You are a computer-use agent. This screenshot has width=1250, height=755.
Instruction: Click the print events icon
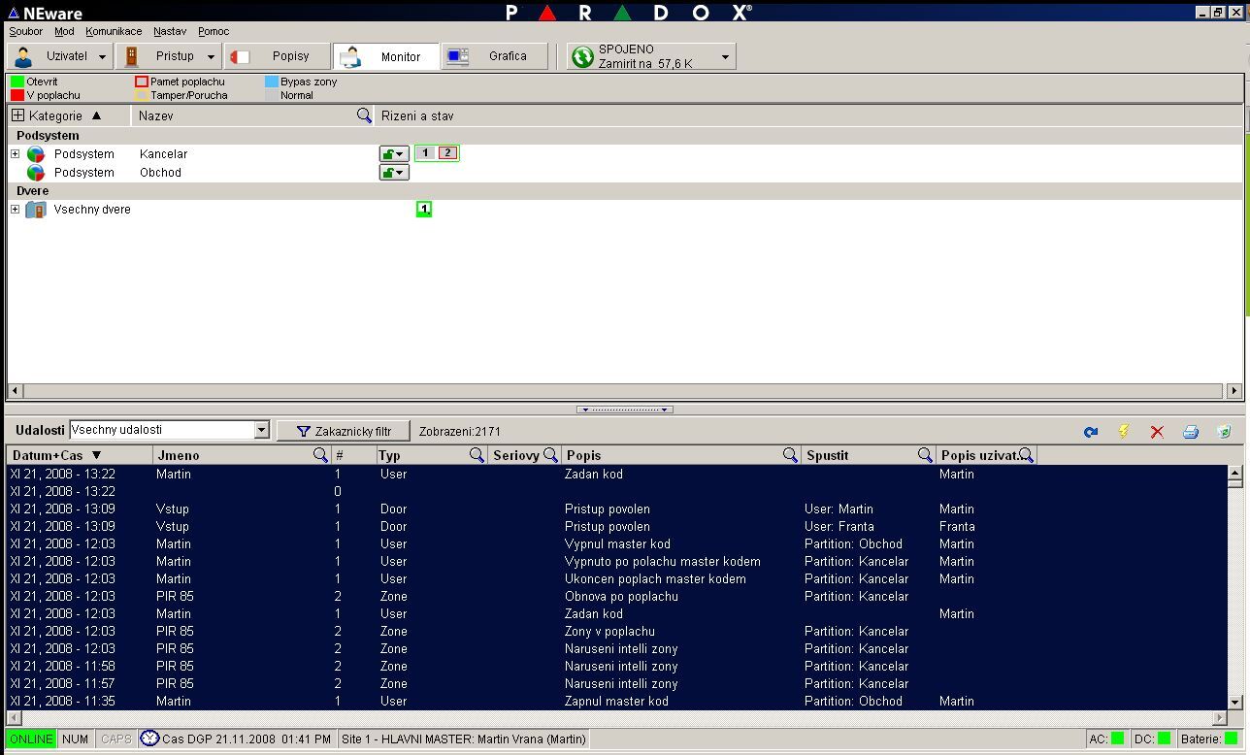(1191, 432)
